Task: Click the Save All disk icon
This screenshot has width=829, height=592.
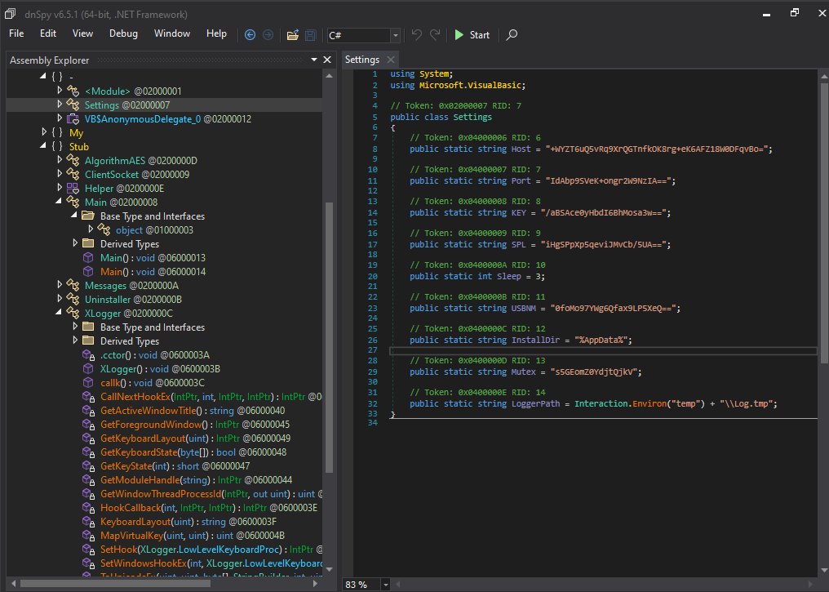Action: (x=310, y=35)
